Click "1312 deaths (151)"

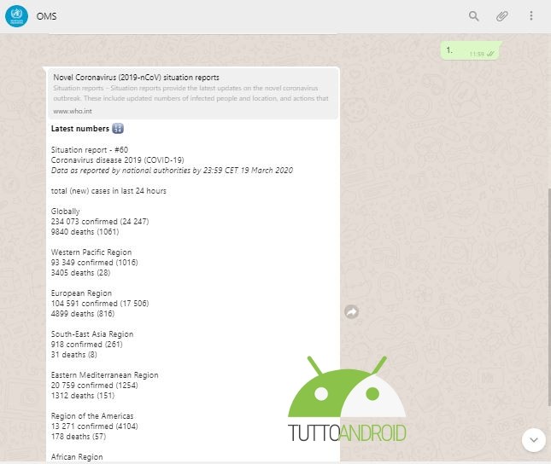[83, 396]
